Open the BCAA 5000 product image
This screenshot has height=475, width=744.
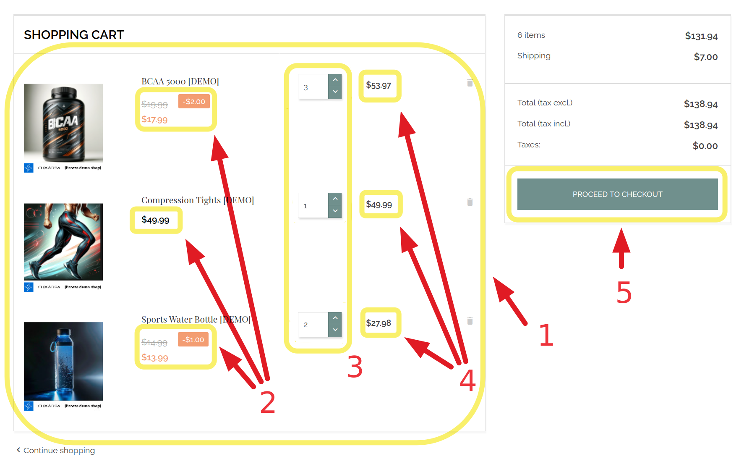[x=63, y=128]
